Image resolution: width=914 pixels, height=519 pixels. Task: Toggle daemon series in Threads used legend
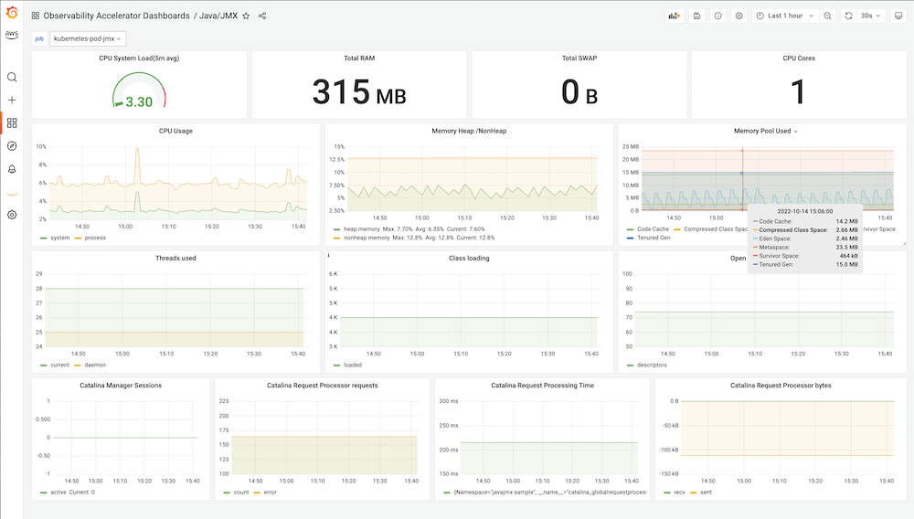pyautogui.click(x=95, y=365)
